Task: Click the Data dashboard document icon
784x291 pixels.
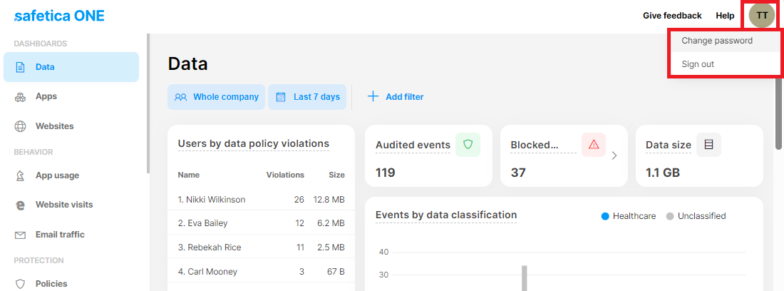Action: (21, 67)
